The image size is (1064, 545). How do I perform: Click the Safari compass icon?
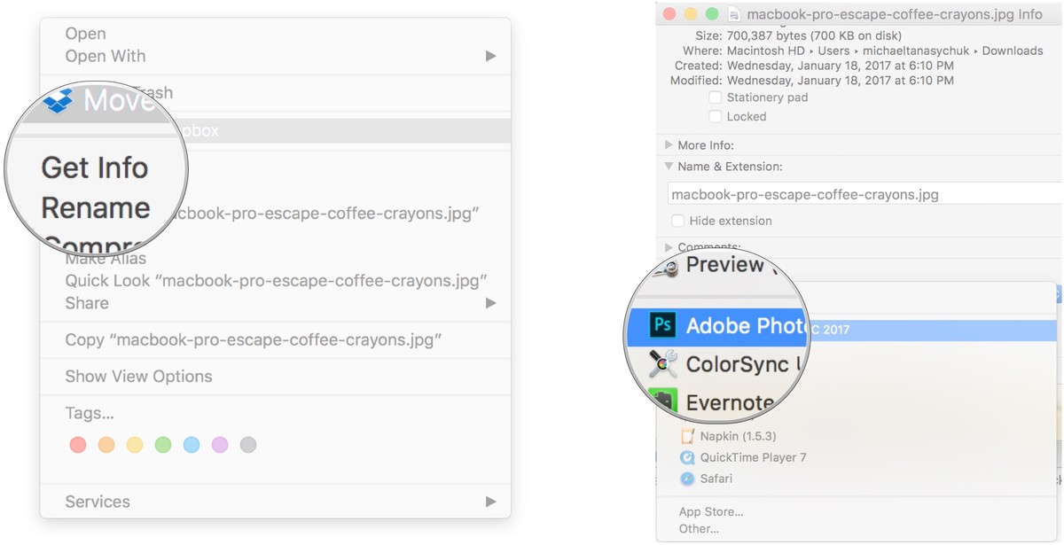tap(687, 479)
